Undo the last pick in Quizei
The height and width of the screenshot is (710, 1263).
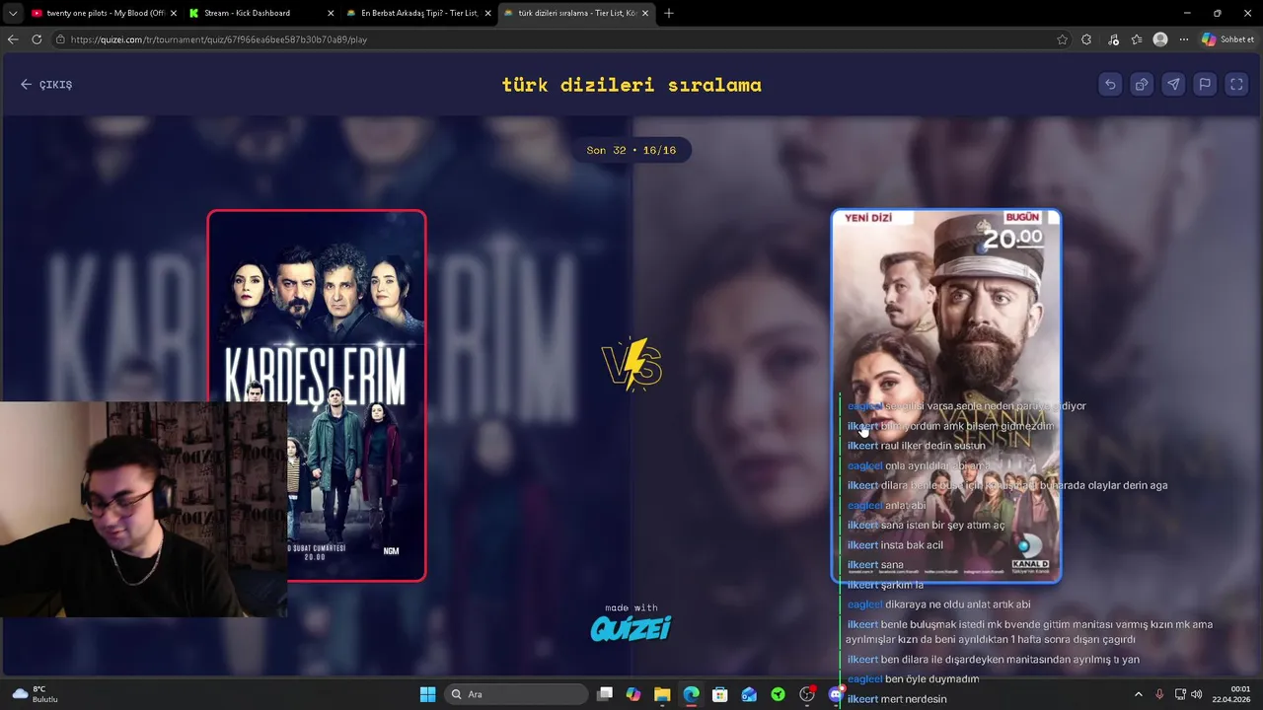(1110, 85)
